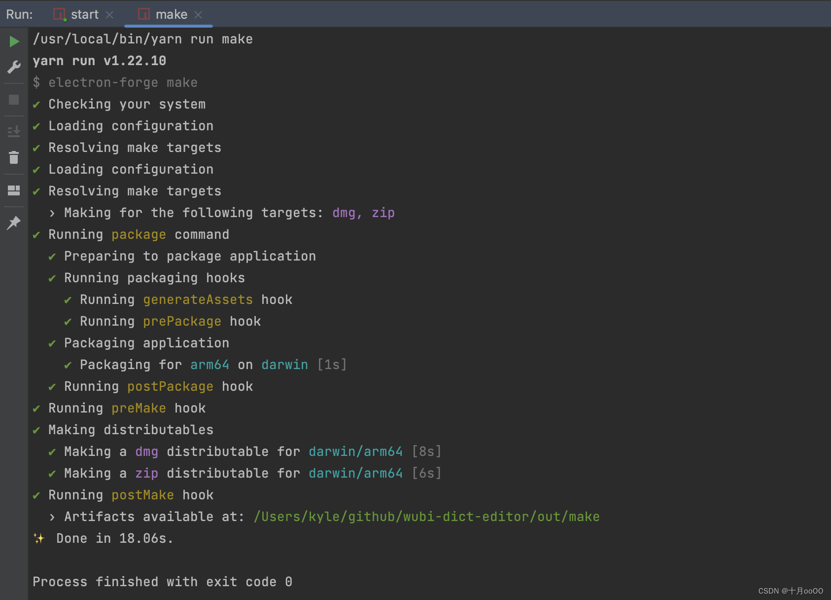Switch to the start run tab
Viewport: 831px width, 600px height.
point(84,14)
